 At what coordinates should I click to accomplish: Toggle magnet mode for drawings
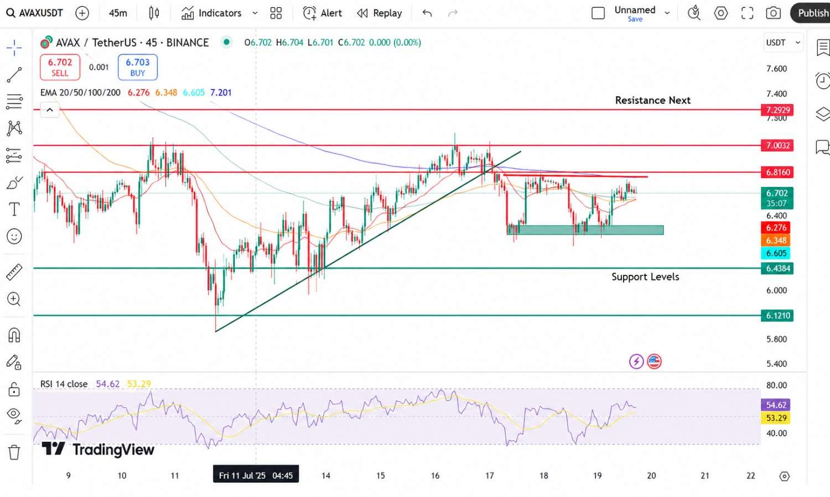14,335
